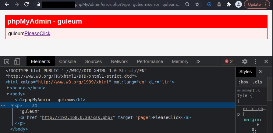Select the closing /p tag line
The width and height of the screenshot is (273, 133).
click(x=20, y=123)
